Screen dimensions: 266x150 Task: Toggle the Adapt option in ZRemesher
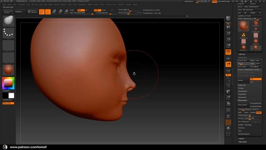pos(259,112)
